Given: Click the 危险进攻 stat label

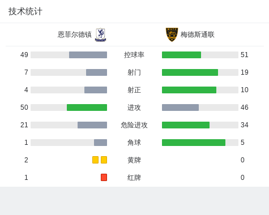Looking at the screenshot, I should point(134,125).
